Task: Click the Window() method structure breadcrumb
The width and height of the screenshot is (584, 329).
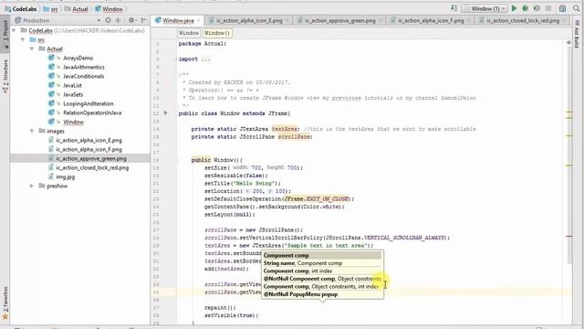Action: pyautogui.click(x=217, y=33)
